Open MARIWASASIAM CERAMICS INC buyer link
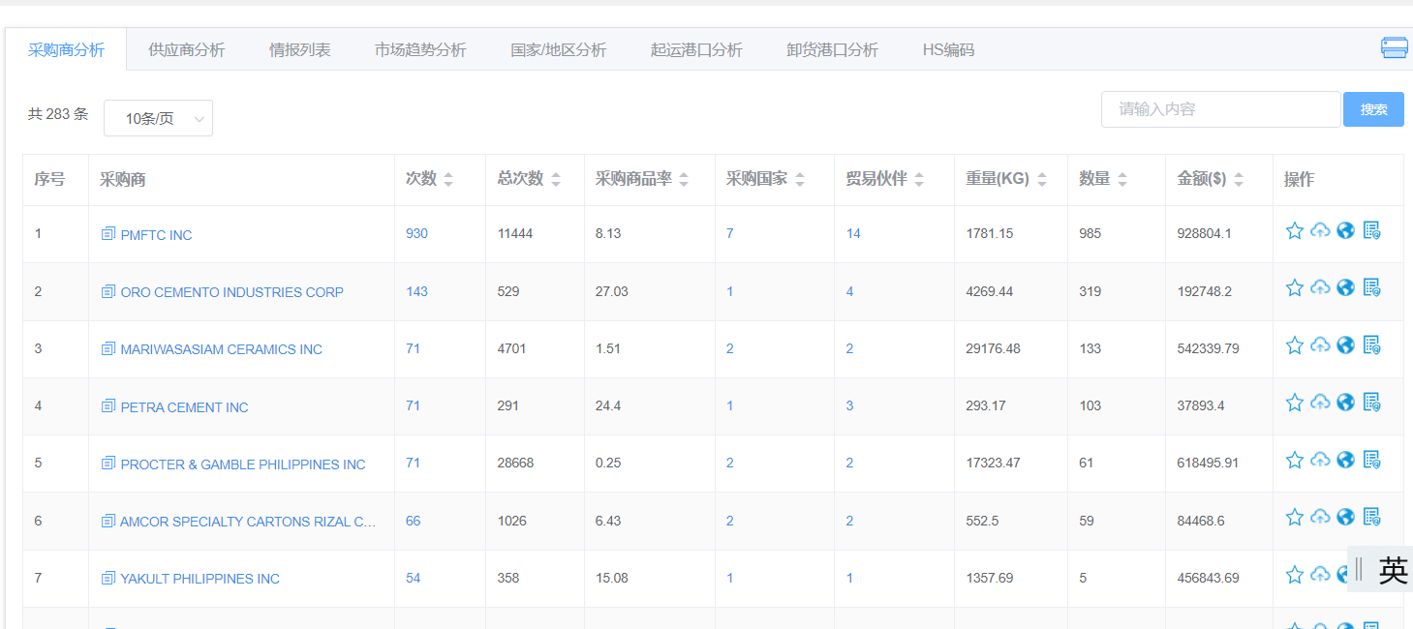 [x=222, y=349]
